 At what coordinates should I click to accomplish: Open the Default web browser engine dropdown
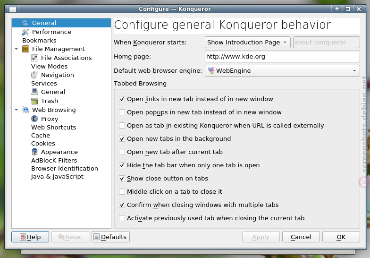(x=282, y=71)
